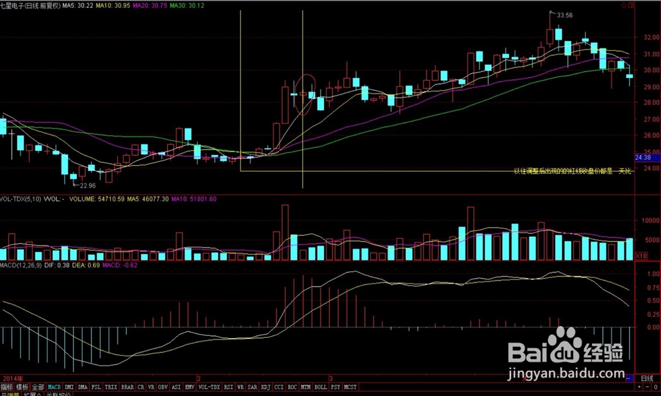
Task: Click the volume MA5: 46077.30 label
Action: (x=148, y=199)
